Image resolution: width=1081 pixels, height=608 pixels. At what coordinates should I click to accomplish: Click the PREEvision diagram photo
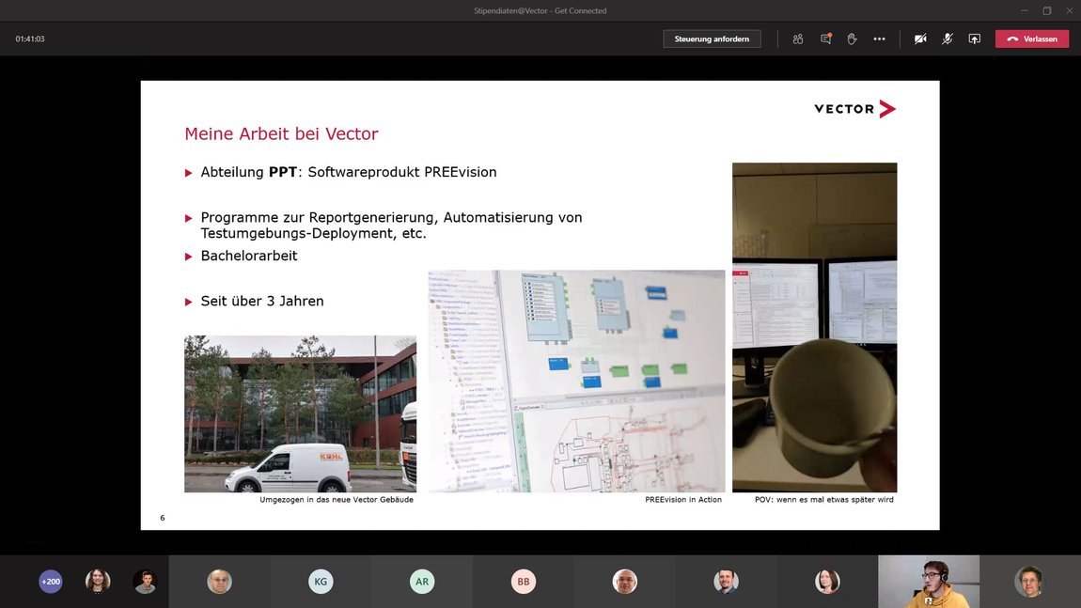pos(576,381)
